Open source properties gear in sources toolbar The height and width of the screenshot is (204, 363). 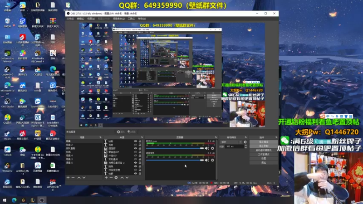pos(116,178)
